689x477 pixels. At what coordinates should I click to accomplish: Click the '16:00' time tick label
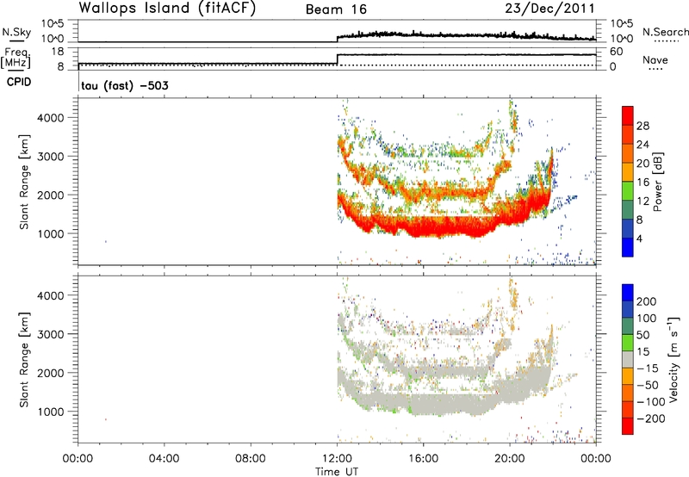pos(423,459)
